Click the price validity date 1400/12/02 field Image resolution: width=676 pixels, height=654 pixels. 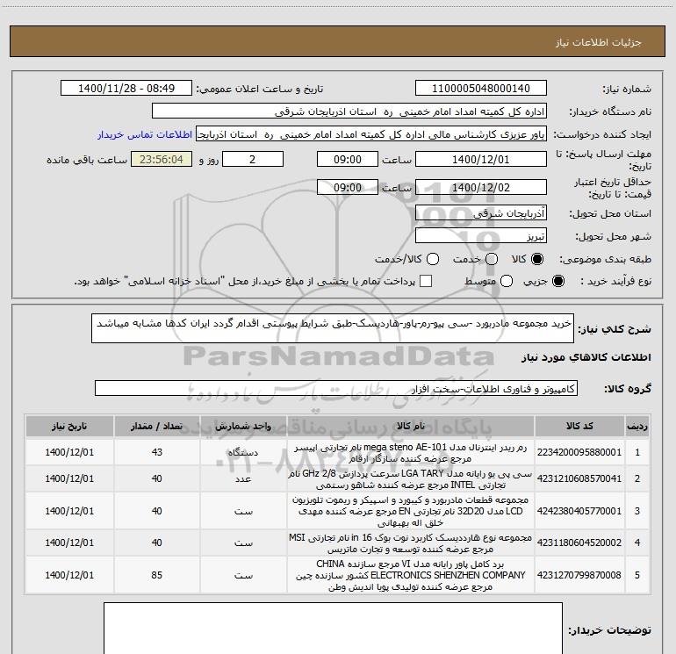point(481,188)
